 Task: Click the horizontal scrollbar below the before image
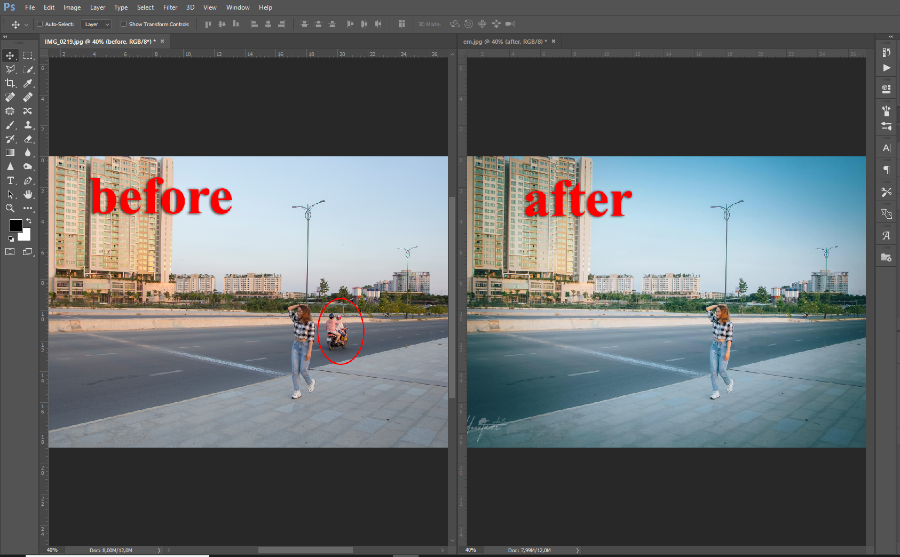point(304,550)
